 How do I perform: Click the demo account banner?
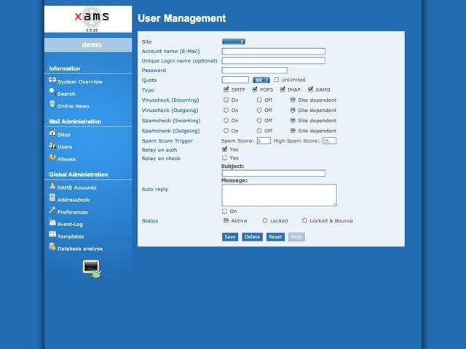tap(88, 45)
